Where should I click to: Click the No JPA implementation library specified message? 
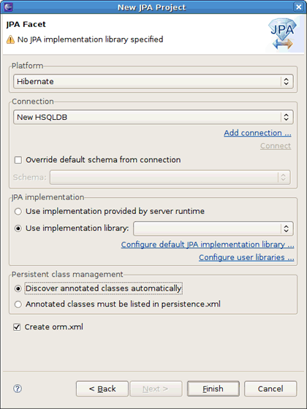click(90, 39)
